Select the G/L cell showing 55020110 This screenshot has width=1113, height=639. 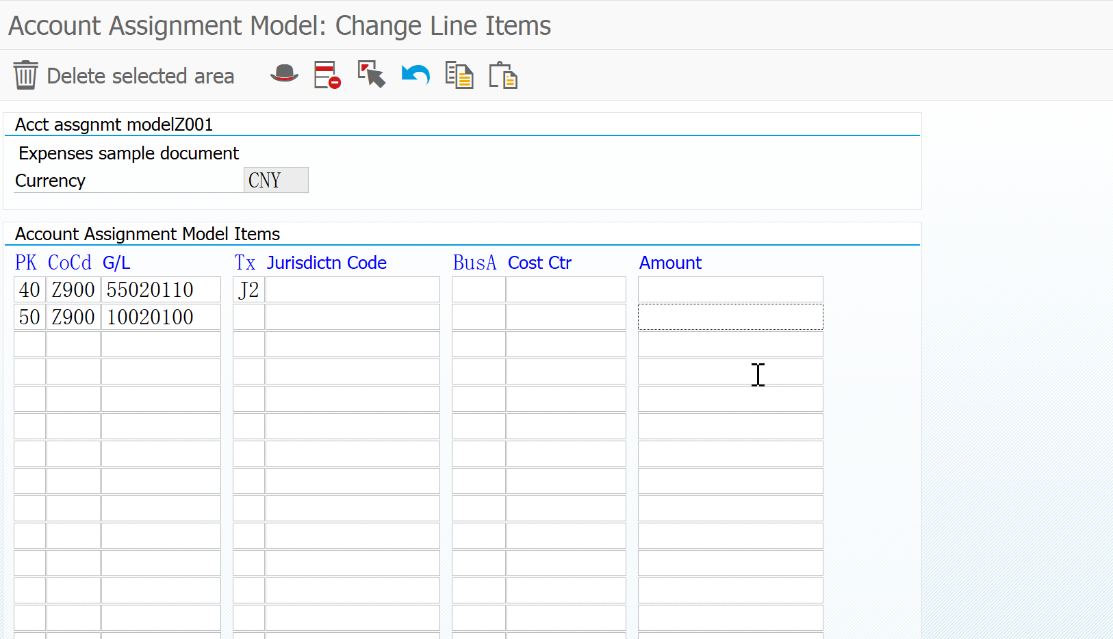tap(161, 289)
